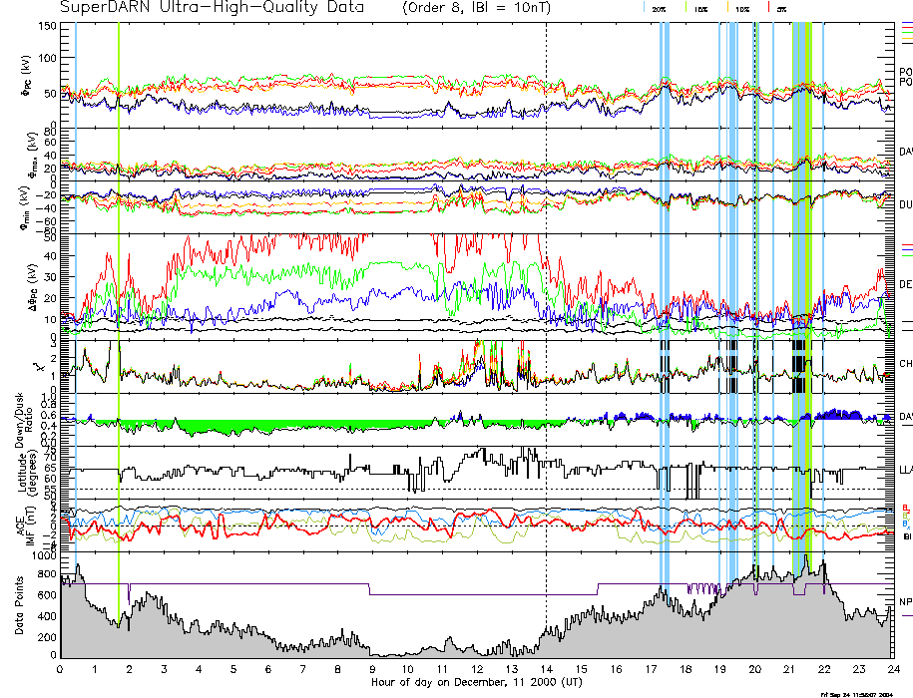Viewport: 913px width, 698px height.
Task: Click the 'Data Points' y-axis label
Action: pos(20,605)
